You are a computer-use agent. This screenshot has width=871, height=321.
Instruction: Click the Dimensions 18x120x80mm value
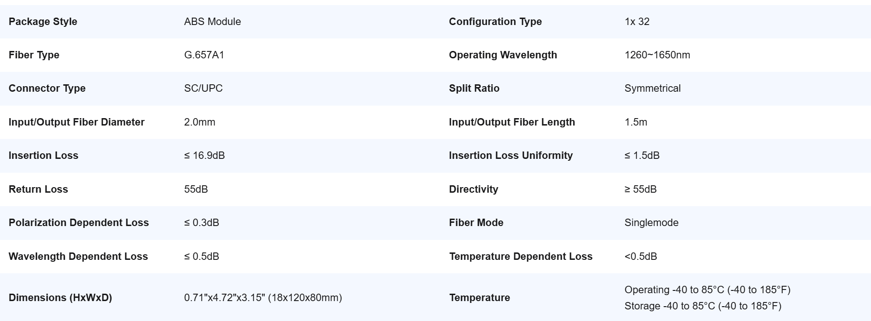pyautogui.click(x=263, y=298)
